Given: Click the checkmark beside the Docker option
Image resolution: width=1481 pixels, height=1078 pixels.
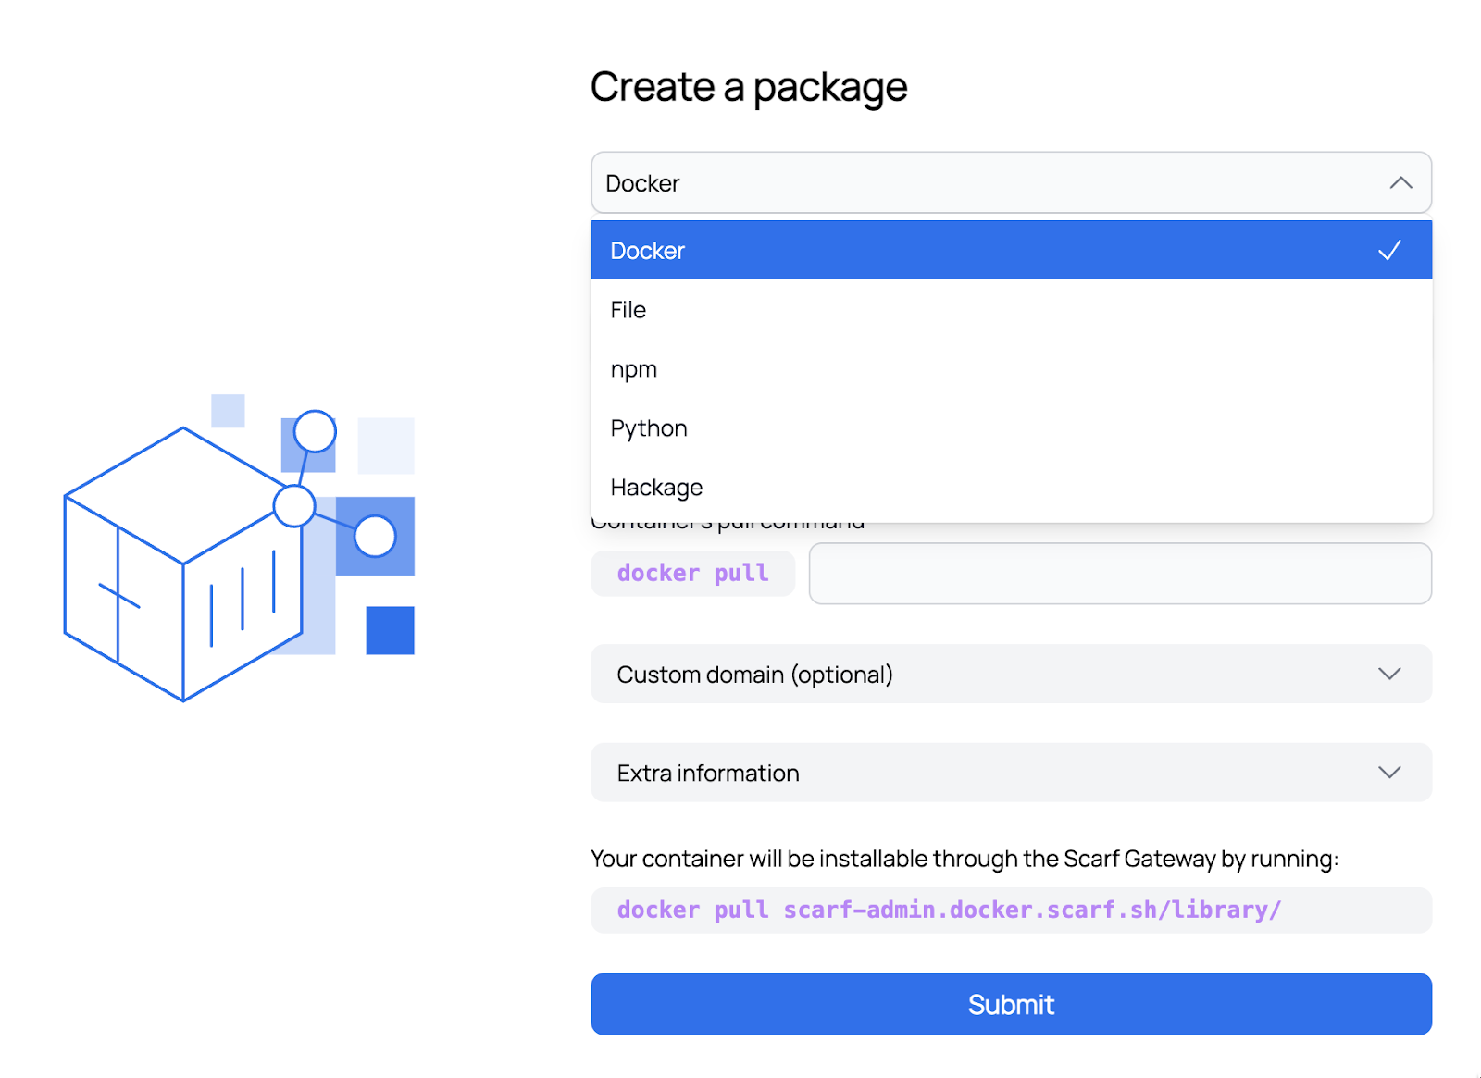Looking at the screenshot, I should coord(1388,251).
